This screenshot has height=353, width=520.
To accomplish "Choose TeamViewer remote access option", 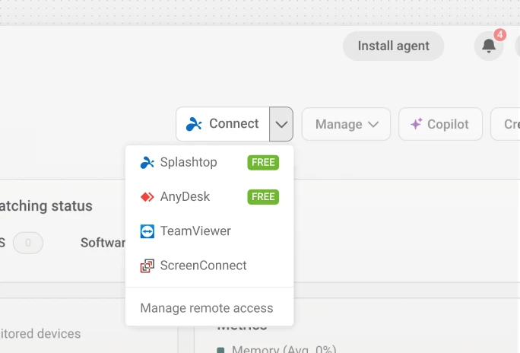I will (x=210, y=231).
